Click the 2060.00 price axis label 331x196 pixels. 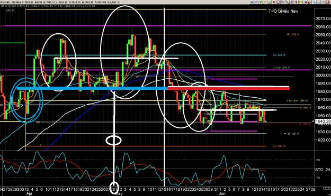click(323, 27)
